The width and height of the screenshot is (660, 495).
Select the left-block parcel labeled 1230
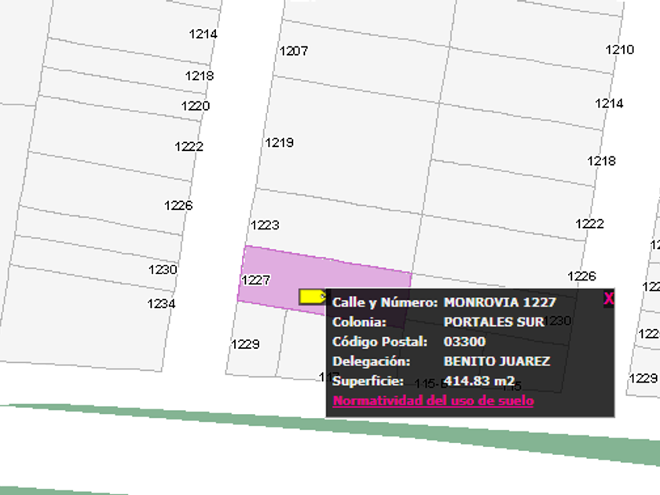pyautogui.click(x=163, y=269)
